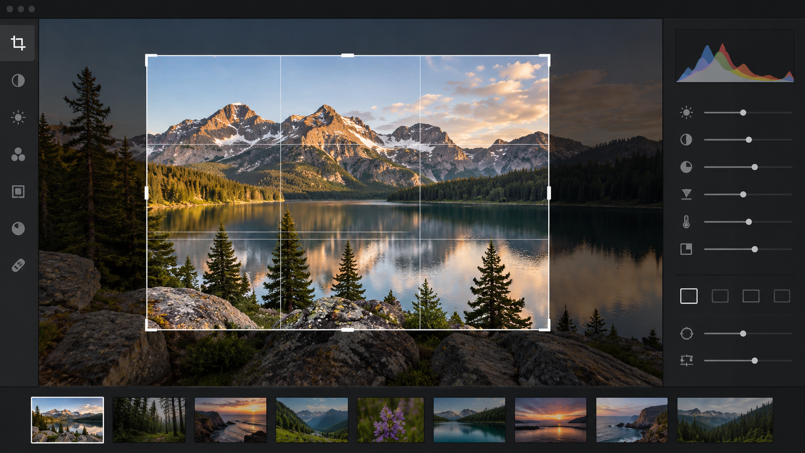
Task: Open the misty forest trees thumbnail
Action: tap(149, 420)
